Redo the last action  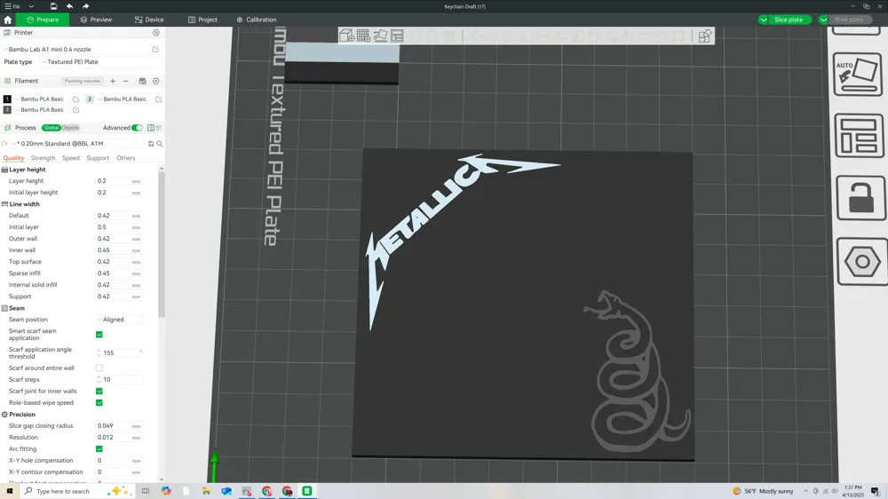tap(85, 6)
